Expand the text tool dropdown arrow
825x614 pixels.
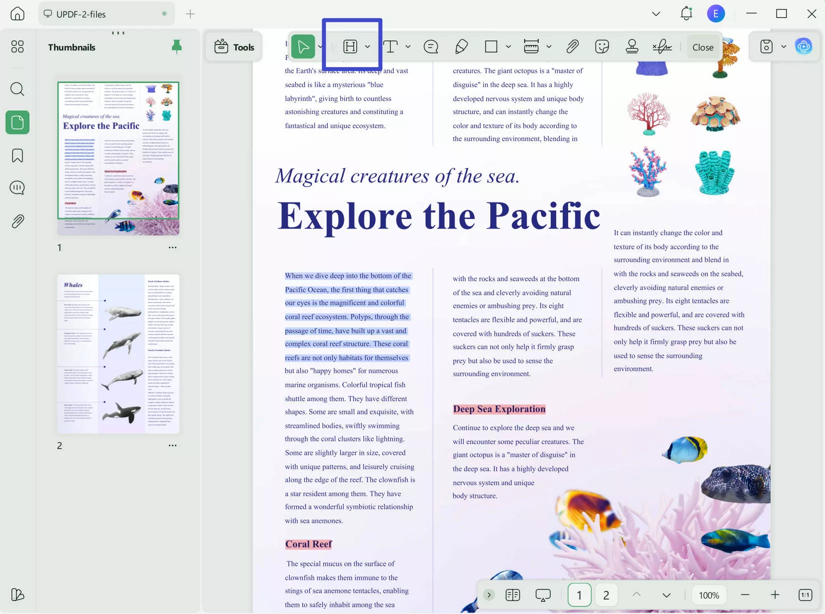click(x=408, y=46)
